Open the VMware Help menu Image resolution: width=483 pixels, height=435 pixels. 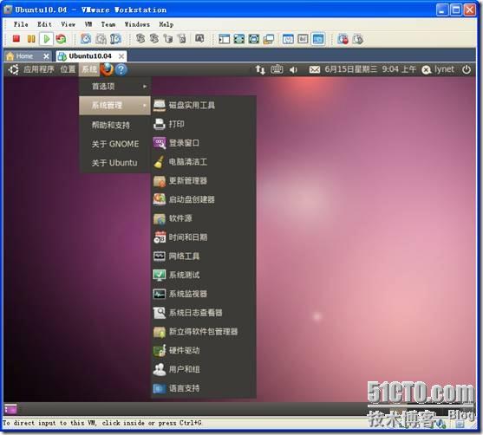(166, 24)
